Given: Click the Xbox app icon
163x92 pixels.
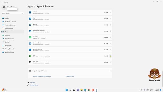Looking at the screenshot, I should point(30,56).
